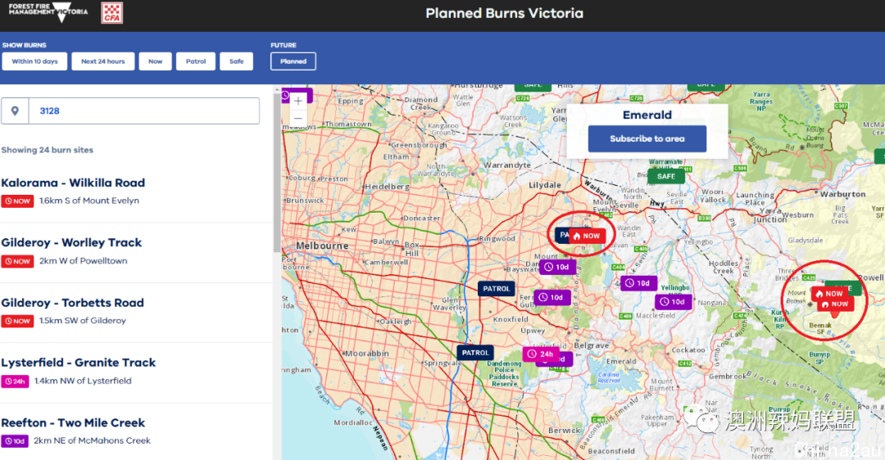Image resolution: width=885 pixels, height=460 pixels.
Task: Click NOW badge under Gilderoy - Torbetts Road
Action: tap(17, 321)
